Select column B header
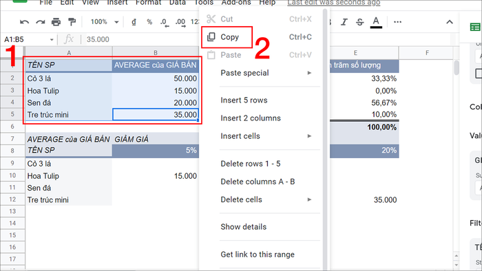This screenshot has height=271, width=482. pos(156,53)
